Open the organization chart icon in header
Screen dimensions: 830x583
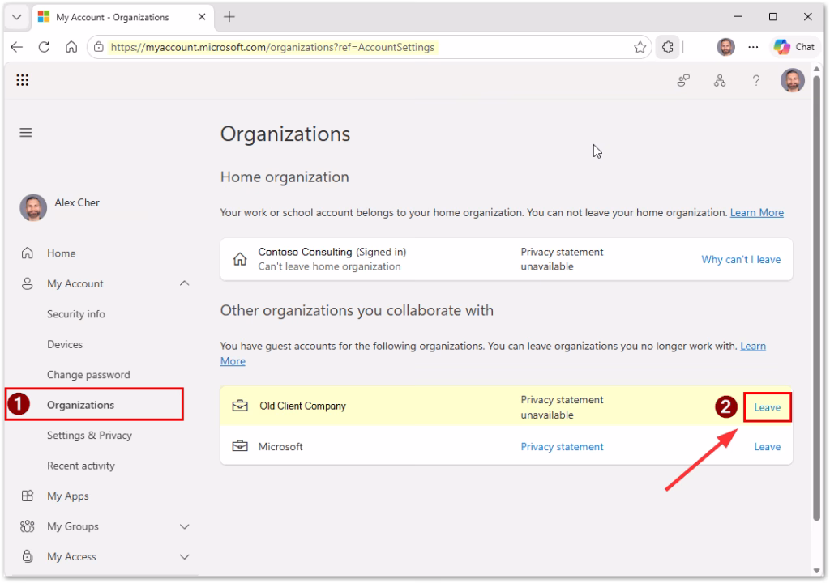point(720,80)
